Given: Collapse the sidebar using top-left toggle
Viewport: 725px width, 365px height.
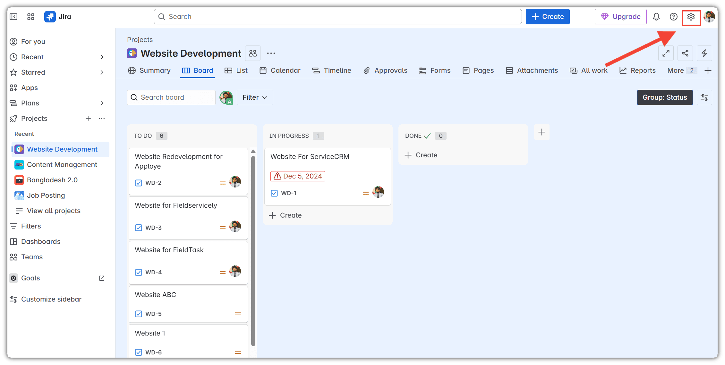Looking at the screenshot, I should coord(13,17).
